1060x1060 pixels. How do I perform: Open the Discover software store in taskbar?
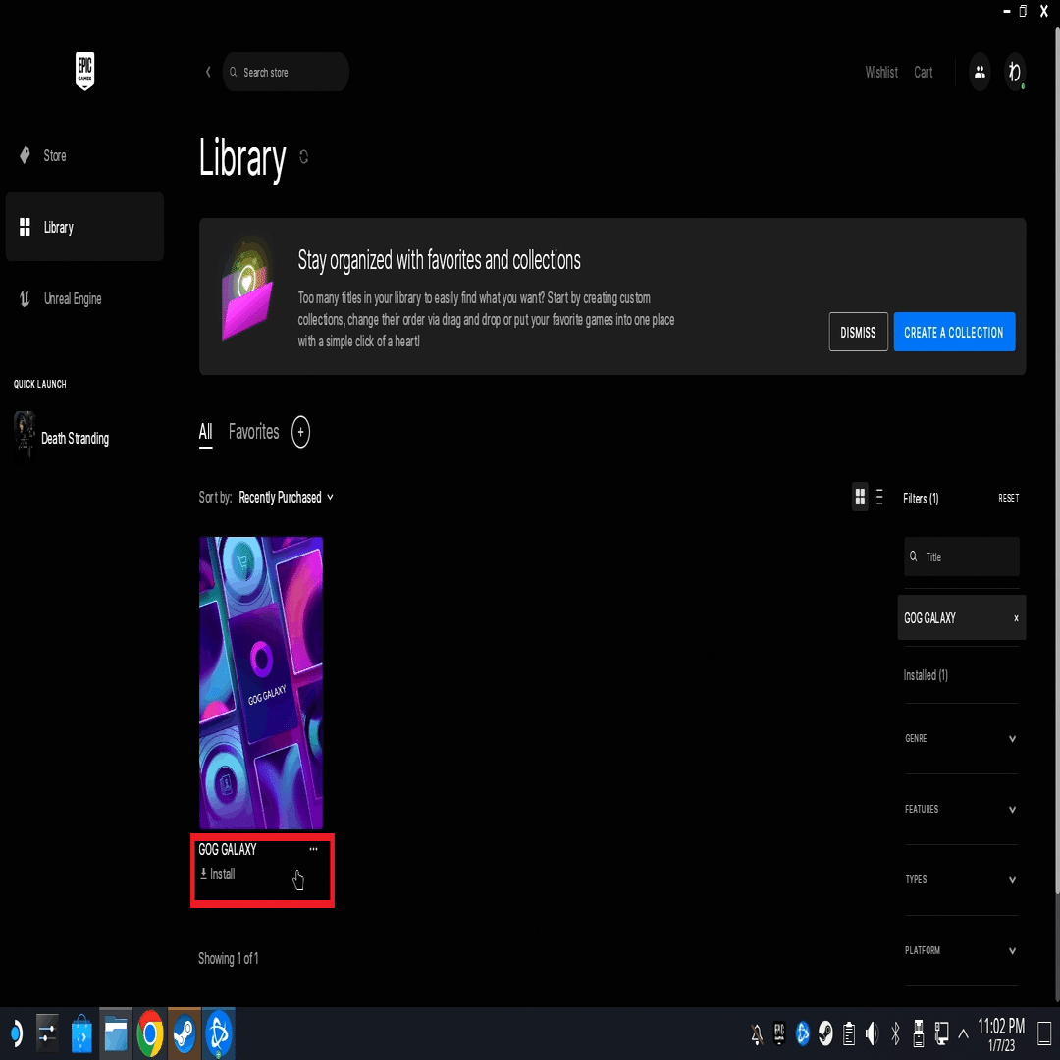tap(81, 1033)
